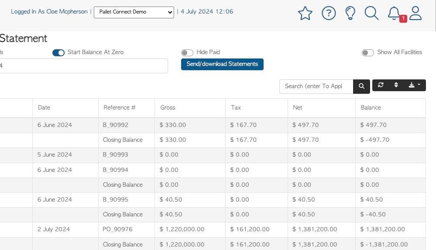Toggle Start Balance At Zero switch
This screenshot has width=436, height=250.
click(x=58, y=53)
